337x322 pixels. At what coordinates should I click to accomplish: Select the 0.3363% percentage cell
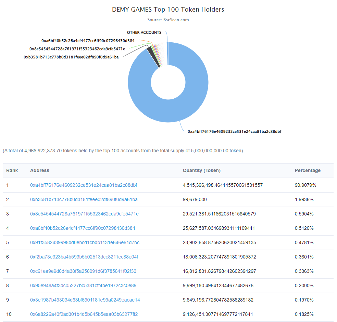point(304,271)
